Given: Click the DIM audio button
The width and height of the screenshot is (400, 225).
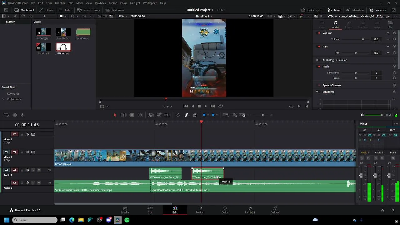Looking at the screenshot, I should pyautogui.click(x=388, y=115).
